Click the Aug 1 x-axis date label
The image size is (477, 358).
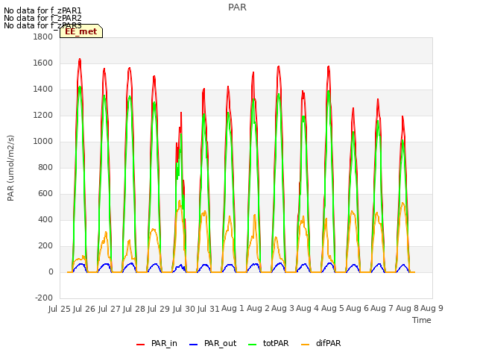click(x=233, y=309)
